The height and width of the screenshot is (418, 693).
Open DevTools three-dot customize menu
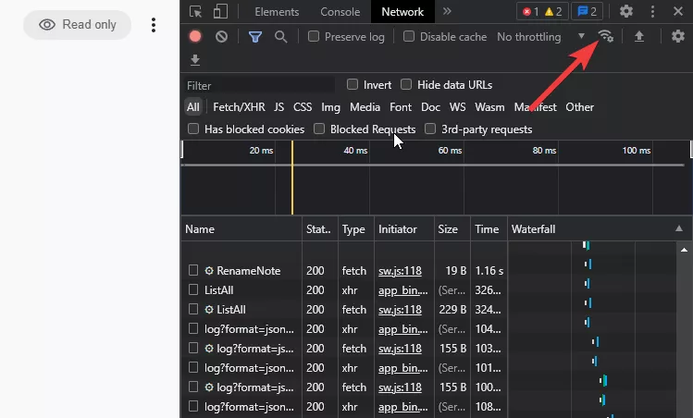click(653, 11)
